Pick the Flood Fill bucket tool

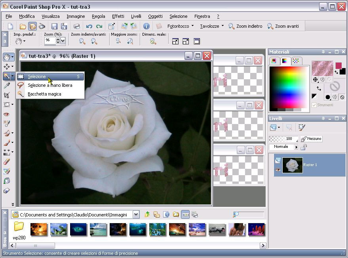[x=7, y=181]
